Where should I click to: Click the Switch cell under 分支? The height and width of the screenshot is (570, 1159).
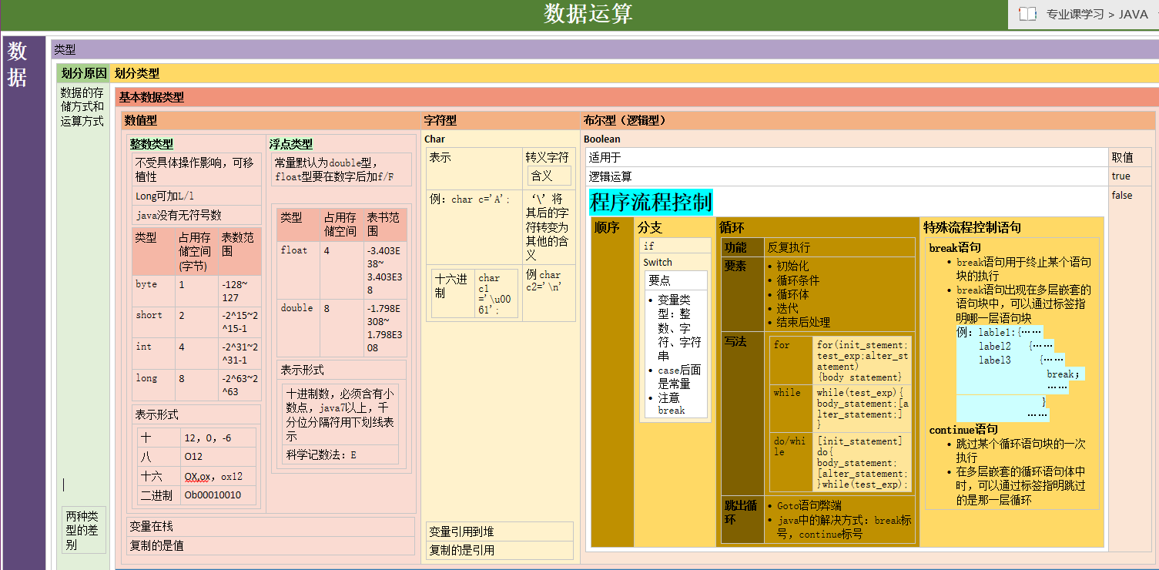point(658,262)
